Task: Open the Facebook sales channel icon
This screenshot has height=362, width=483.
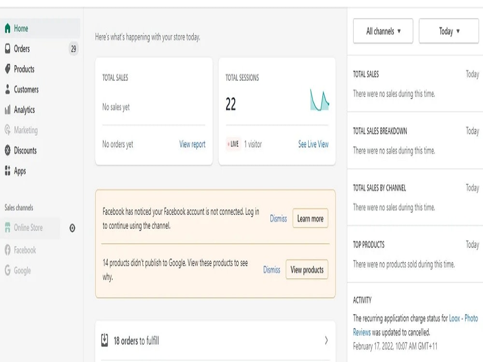Action: point(8,250)
